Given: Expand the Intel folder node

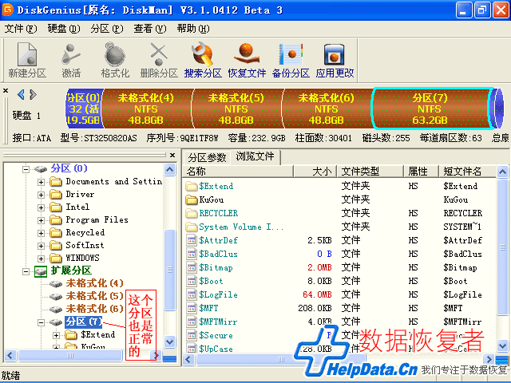Looking at the screenshot, I should point(41,207).
